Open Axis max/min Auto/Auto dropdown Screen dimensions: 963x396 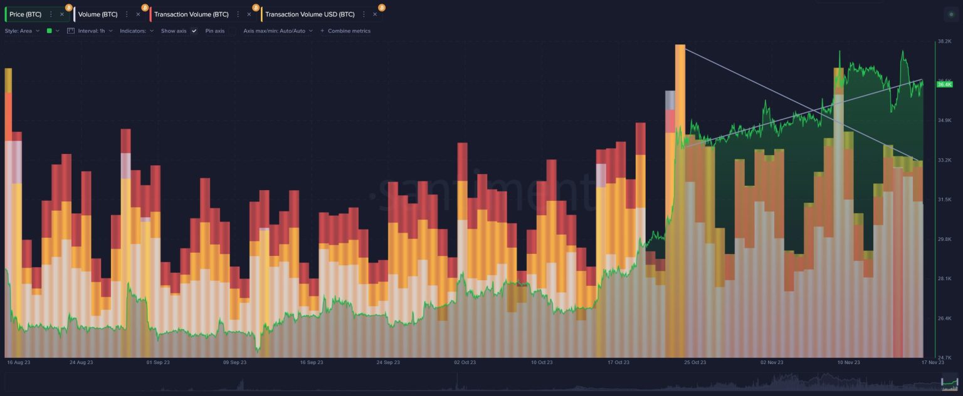click(x=278, y=31)
